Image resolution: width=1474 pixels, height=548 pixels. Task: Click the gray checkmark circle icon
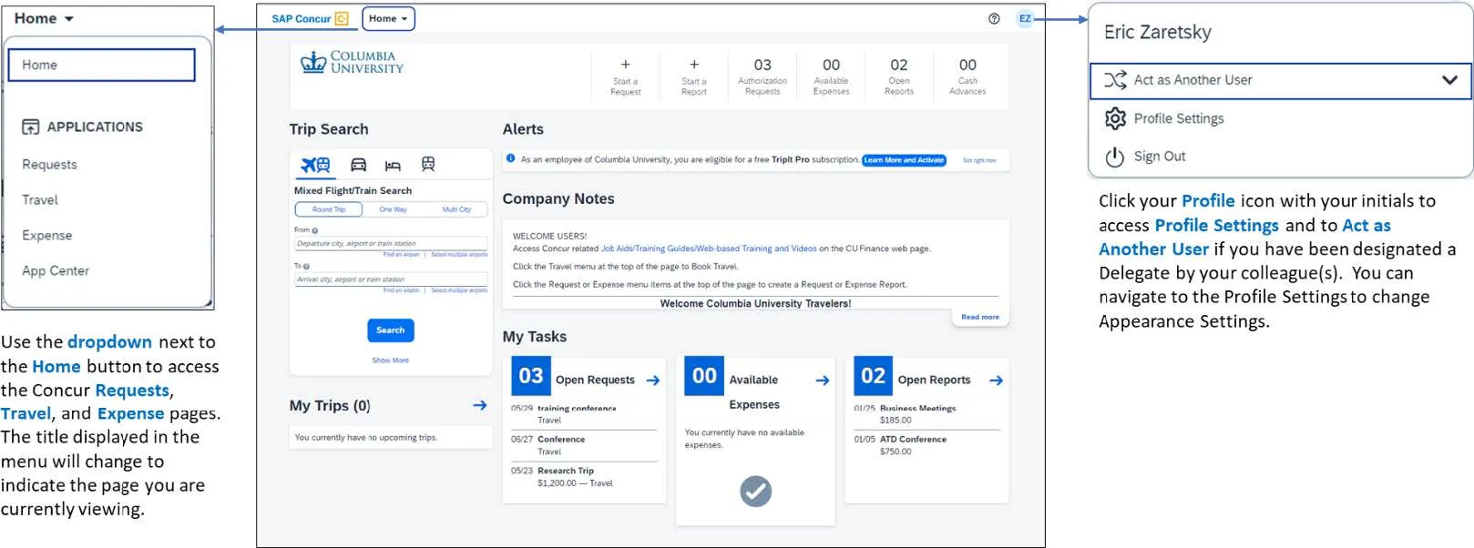point(755,492)
